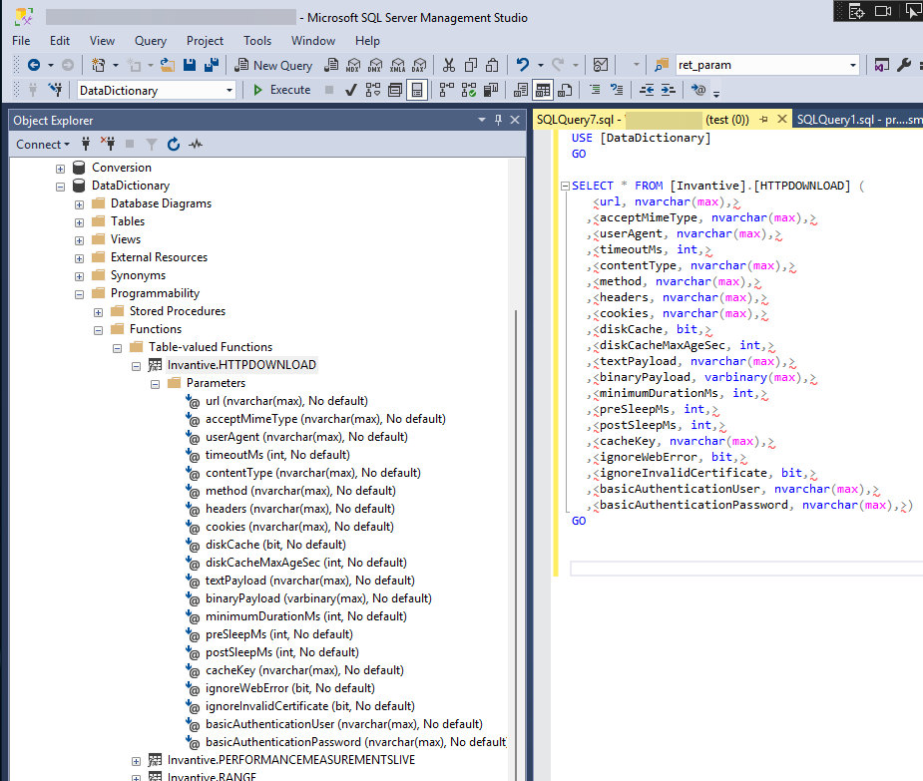Click the New Project toolbar icon
The height and width of the screenshot is (781, 923).
pos(99,65)
